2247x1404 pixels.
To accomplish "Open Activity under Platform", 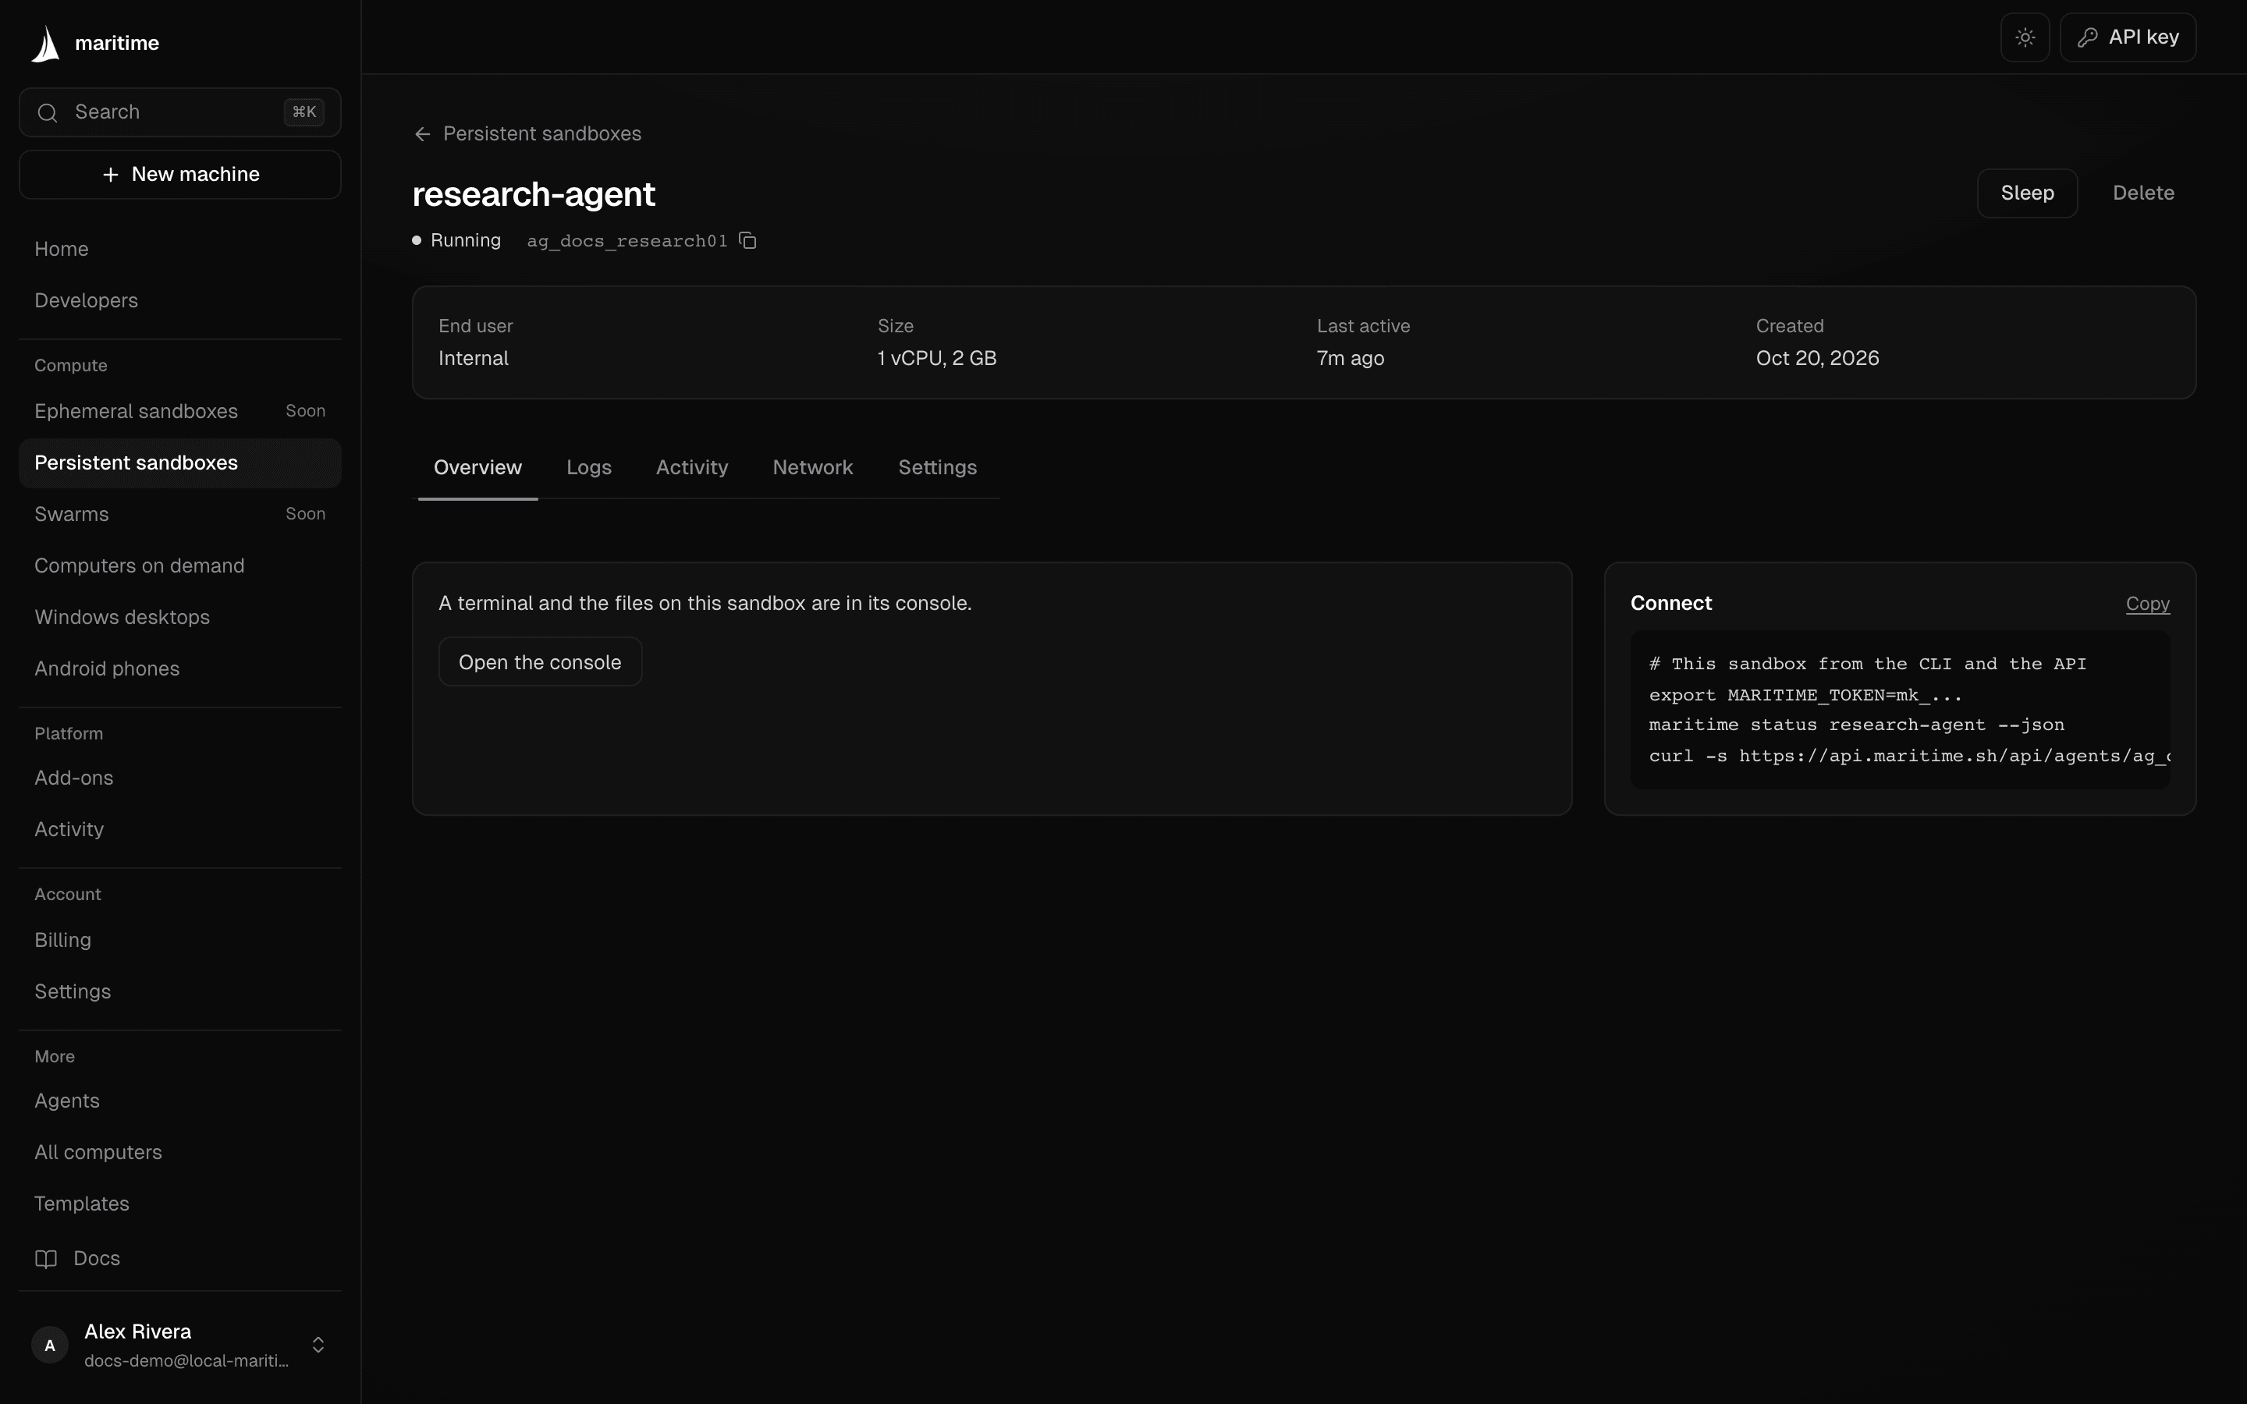I will (x=180, y=829).
